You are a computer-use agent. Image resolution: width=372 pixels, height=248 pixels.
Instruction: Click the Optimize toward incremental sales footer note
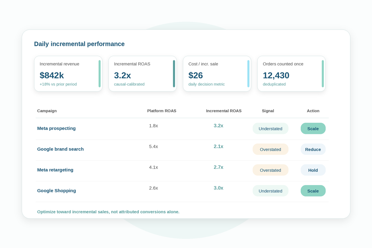pos(108,212)
